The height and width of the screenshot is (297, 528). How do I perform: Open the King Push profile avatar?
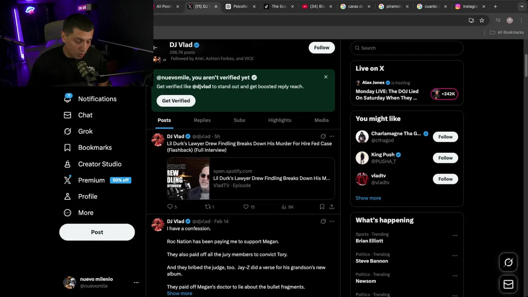(362, 158)
